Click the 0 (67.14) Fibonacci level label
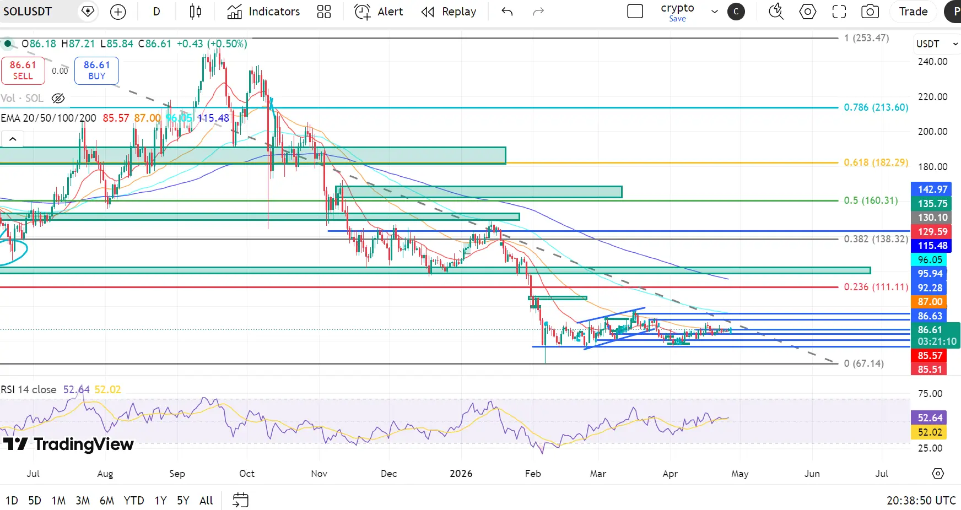The height and width of the screenshot is (510, 961). pos(863,363)
